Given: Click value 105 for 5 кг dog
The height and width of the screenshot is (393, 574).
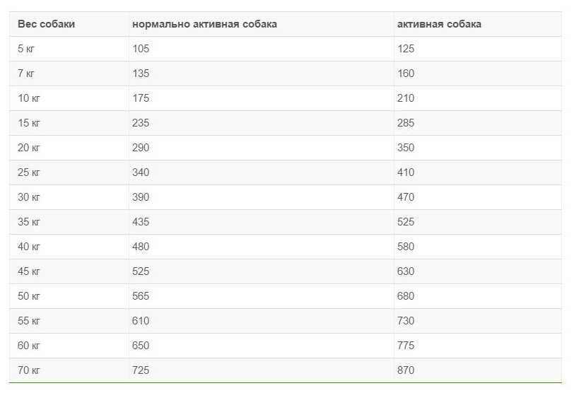Looking at the screenshot, I should point(141,49).
